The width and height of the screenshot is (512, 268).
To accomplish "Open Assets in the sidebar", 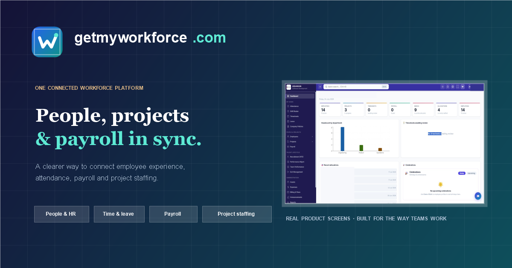I will (x=300, y=182).
